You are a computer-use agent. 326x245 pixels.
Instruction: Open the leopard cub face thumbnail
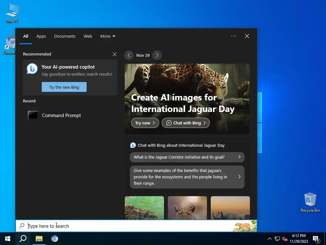(187, 208)
